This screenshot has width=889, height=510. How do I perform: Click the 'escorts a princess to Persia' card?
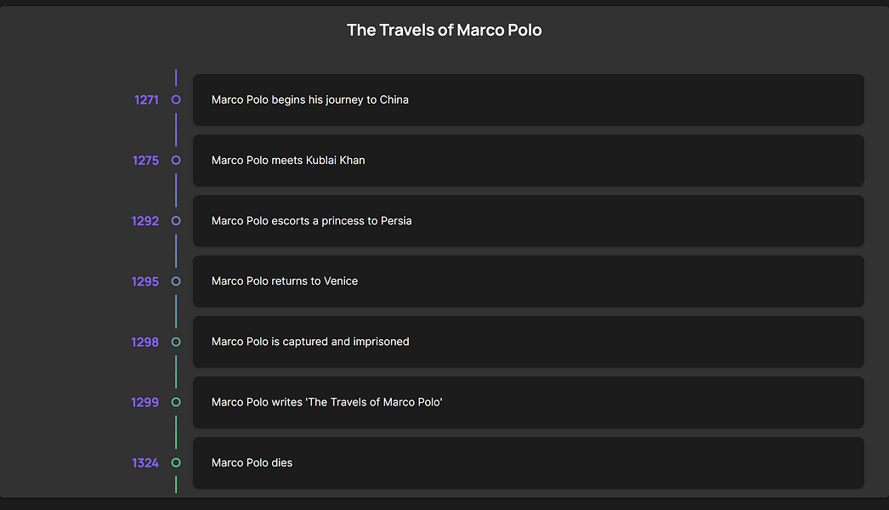[x=528, y=221]
